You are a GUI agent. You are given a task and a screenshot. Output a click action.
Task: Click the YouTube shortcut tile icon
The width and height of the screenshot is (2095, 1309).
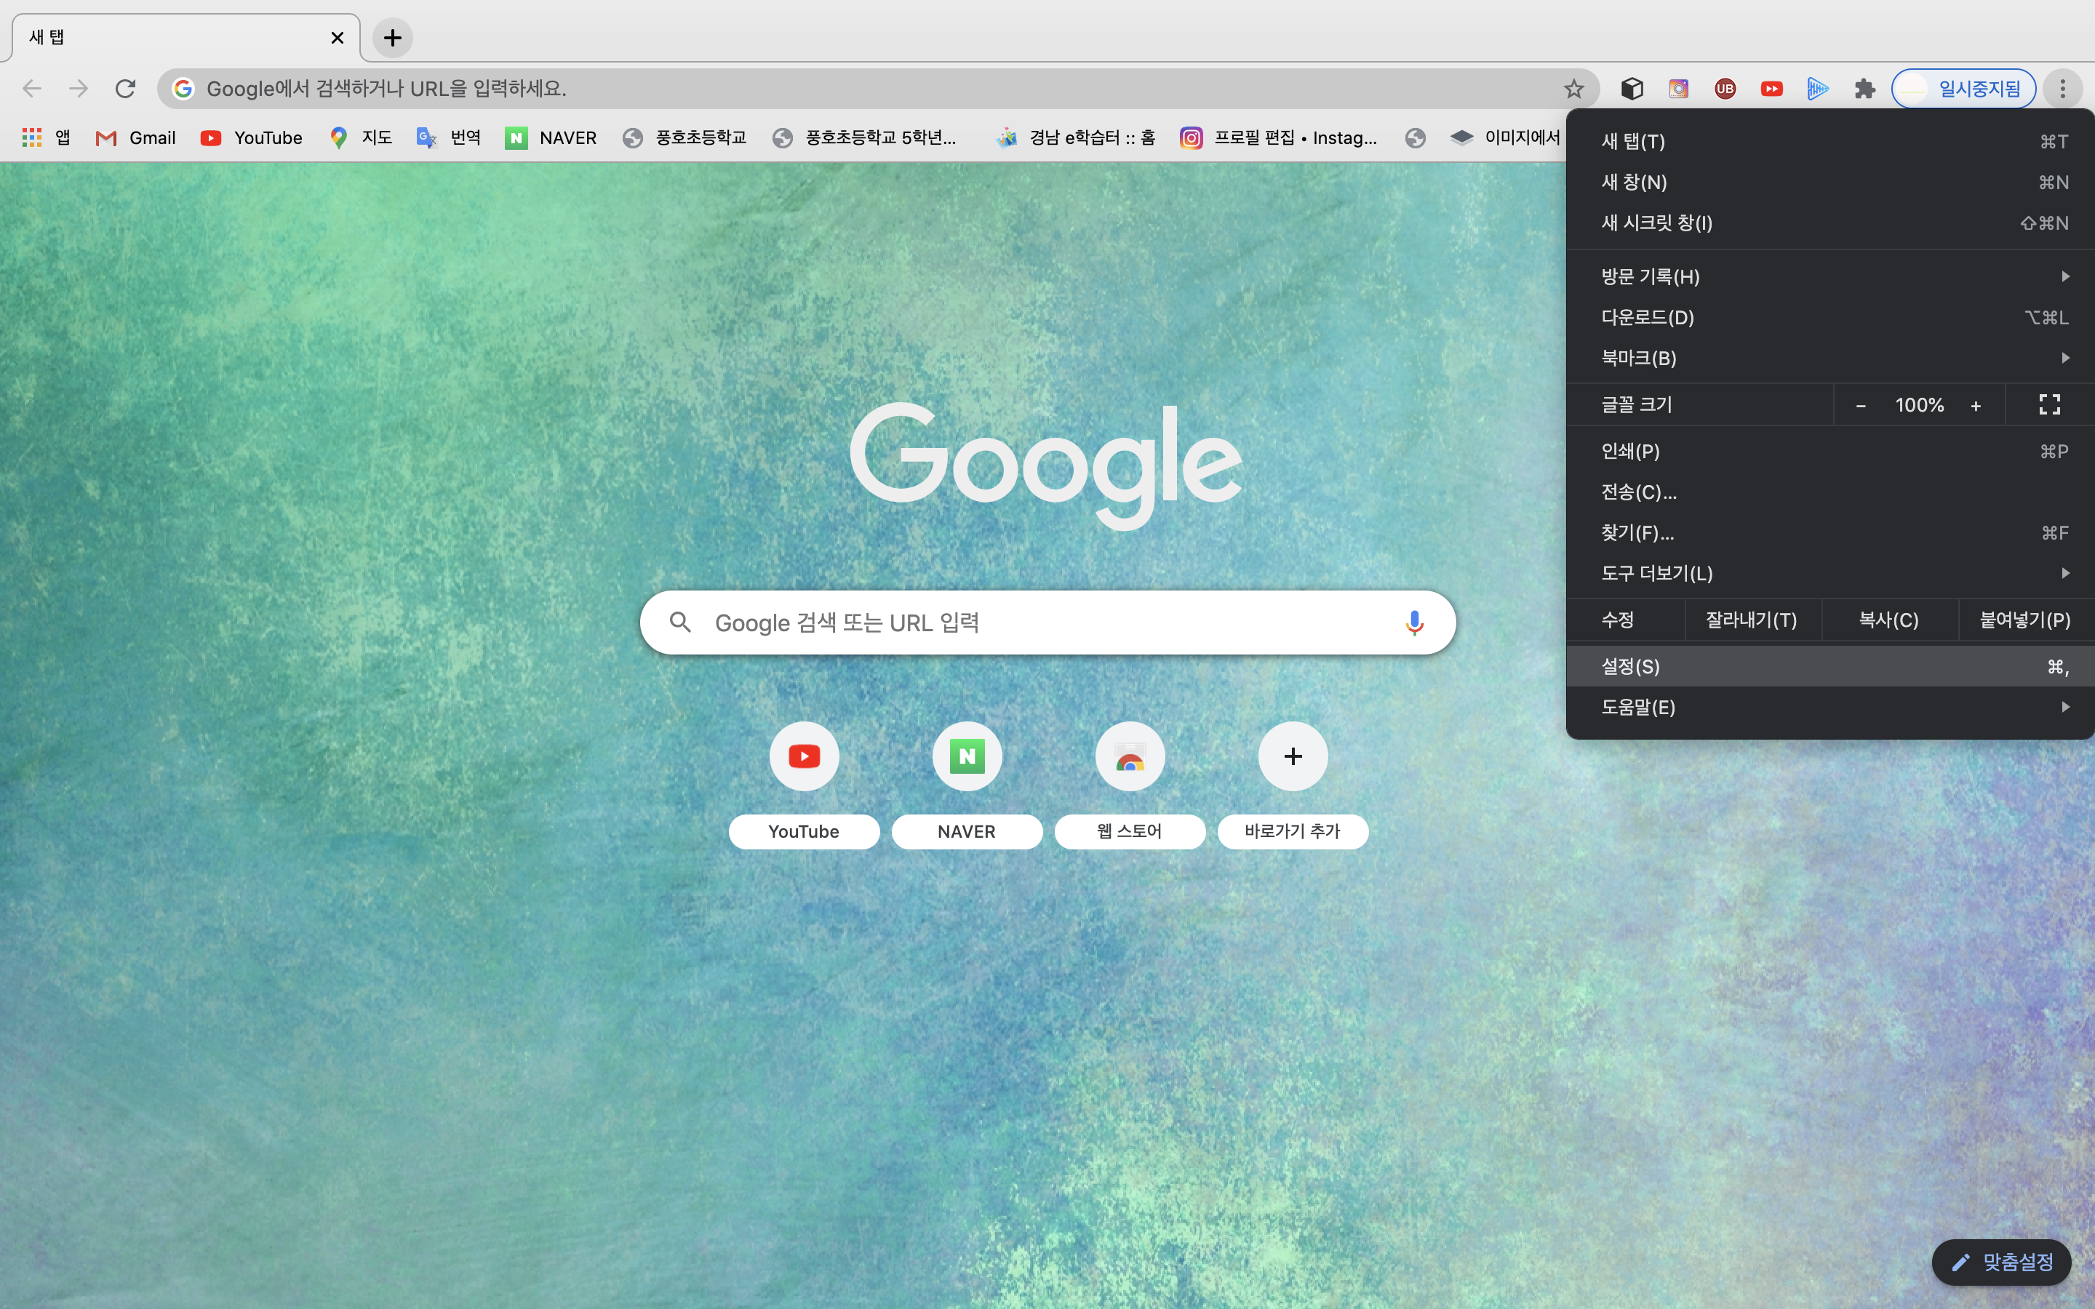tap(803, 756)
